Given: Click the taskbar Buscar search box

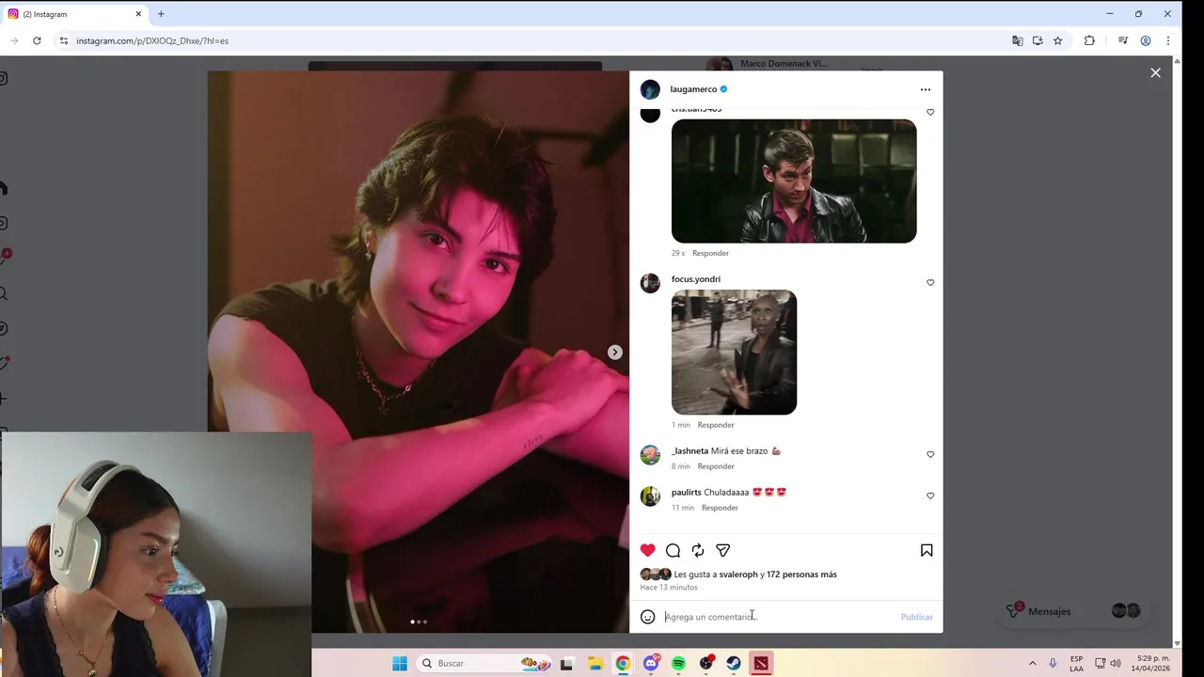Looking at the screenshot, I should point(485,663).
